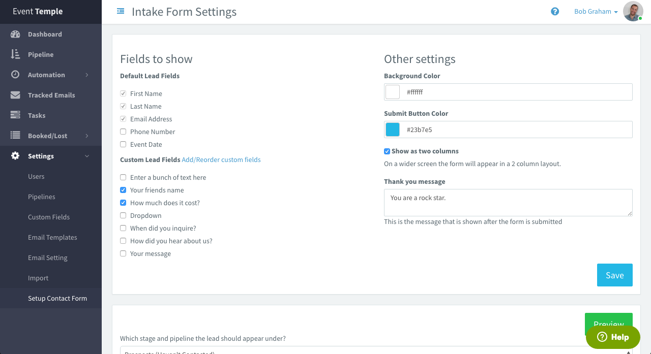Uncheck Show as two columns
The image size is (651, 354).
click(x=387, y=151)
